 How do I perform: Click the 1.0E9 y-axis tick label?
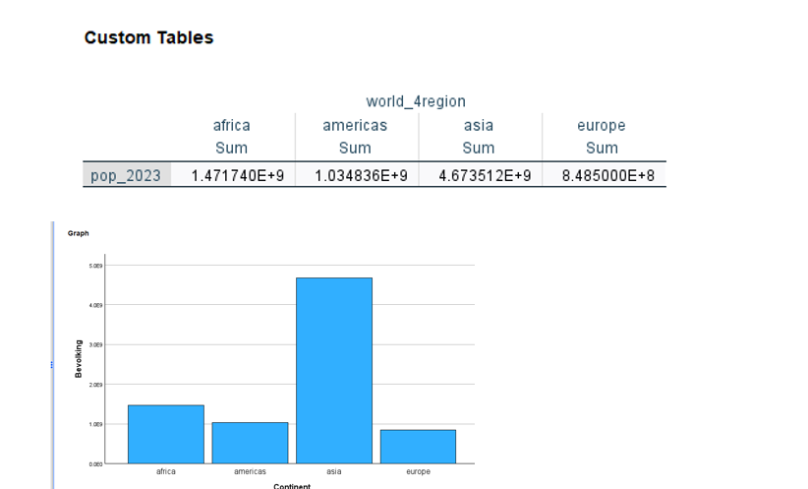coord(95,424)
